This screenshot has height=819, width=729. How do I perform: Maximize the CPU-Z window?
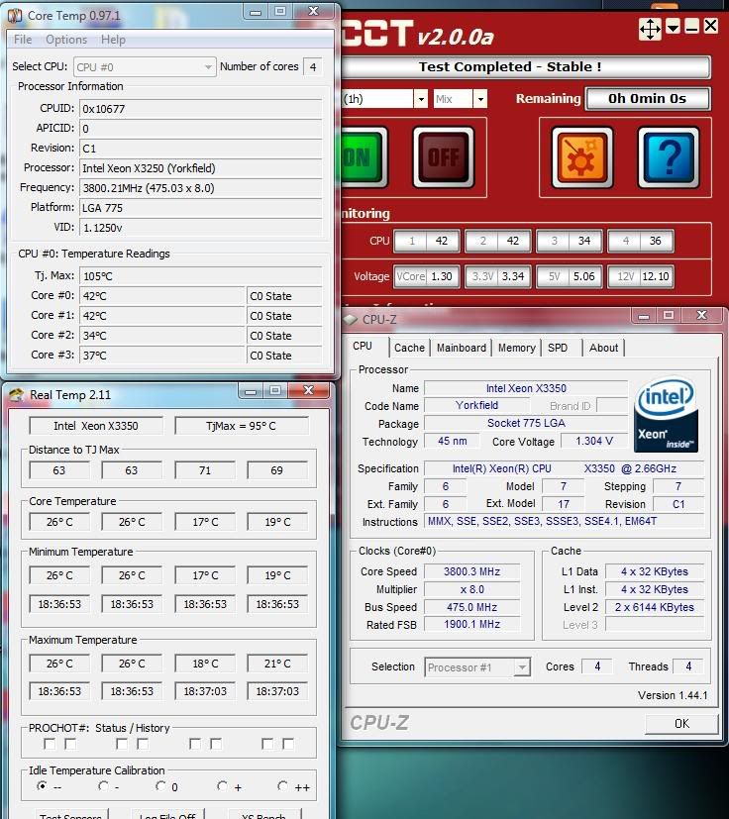coord(669,315)
